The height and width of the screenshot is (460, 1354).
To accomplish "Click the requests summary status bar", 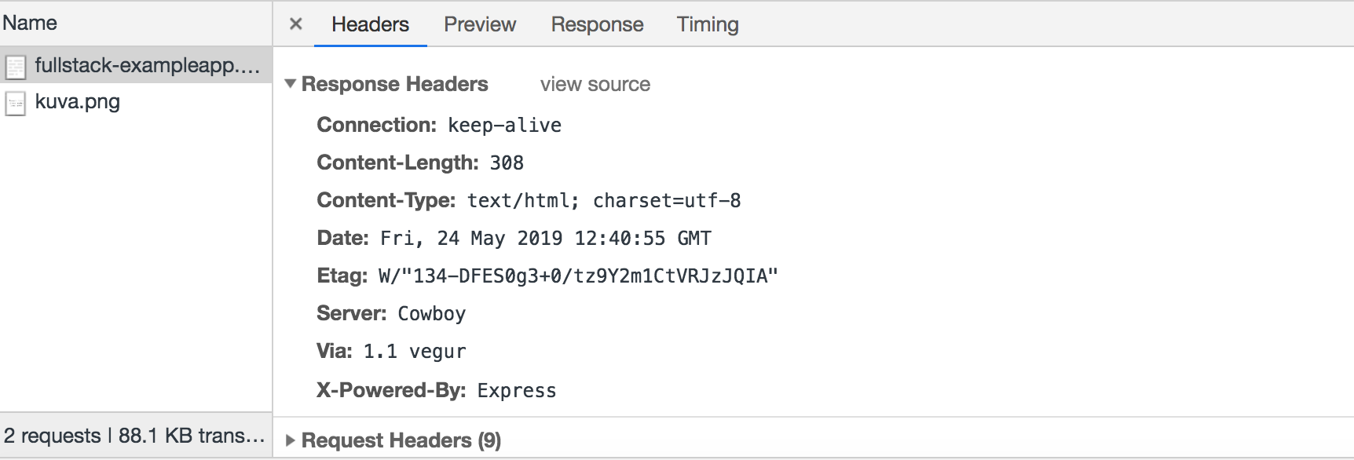I will point(134,436).
